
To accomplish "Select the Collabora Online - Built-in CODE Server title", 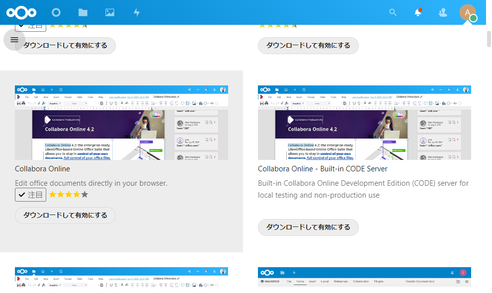I will click(323, 169).
